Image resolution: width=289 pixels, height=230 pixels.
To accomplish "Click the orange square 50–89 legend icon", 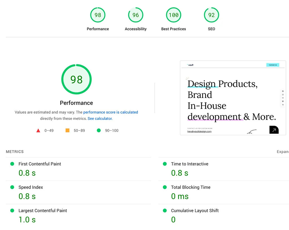I will click(67, 131).
